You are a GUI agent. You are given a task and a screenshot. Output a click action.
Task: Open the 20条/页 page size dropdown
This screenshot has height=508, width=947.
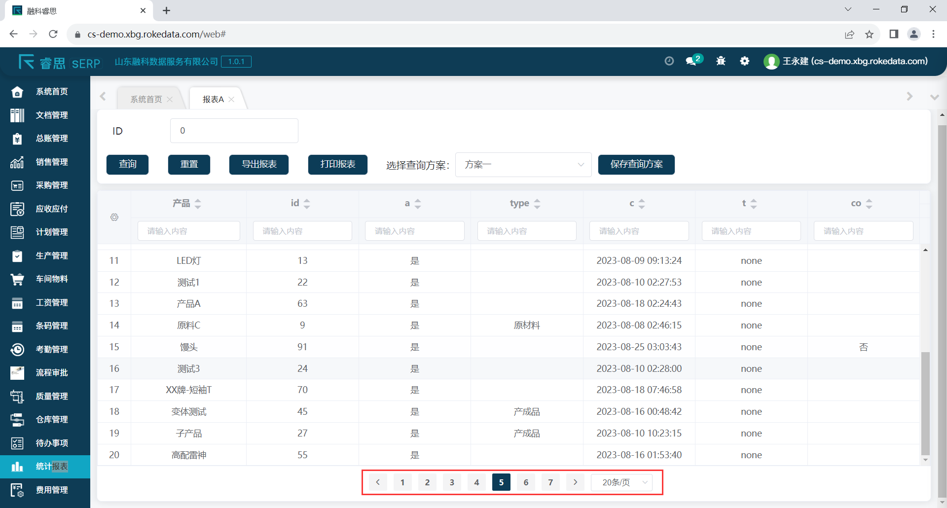tap(621, 482)
